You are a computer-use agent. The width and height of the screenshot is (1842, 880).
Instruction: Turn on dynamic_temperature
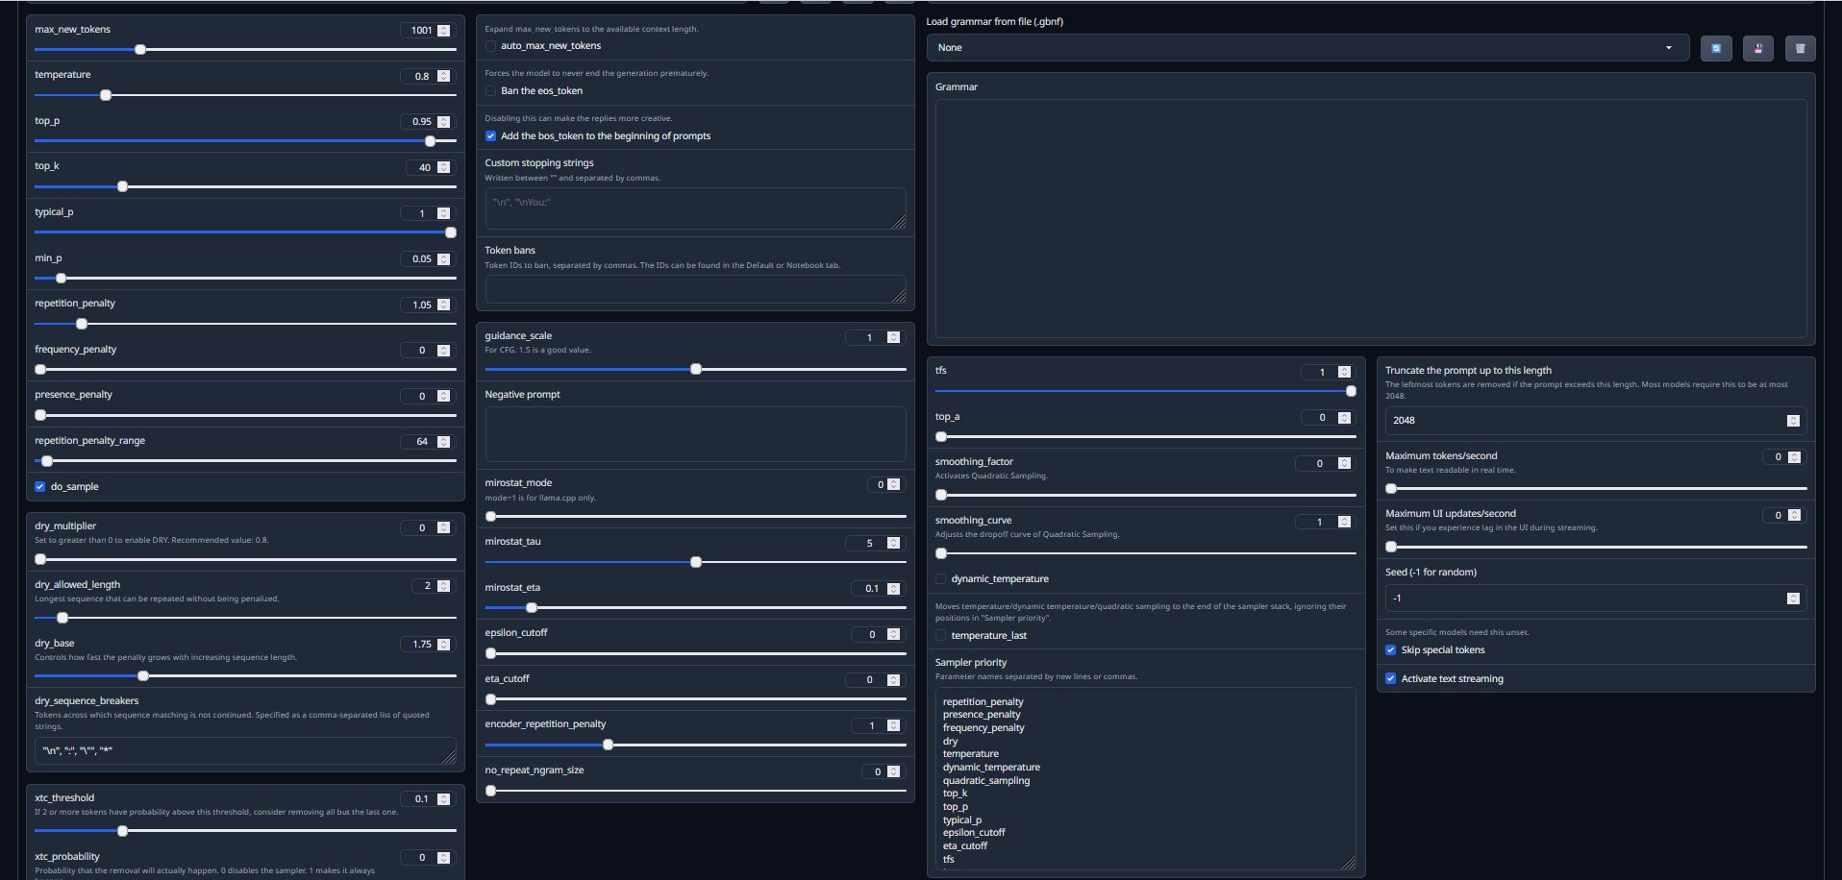[x=941, y=579]
